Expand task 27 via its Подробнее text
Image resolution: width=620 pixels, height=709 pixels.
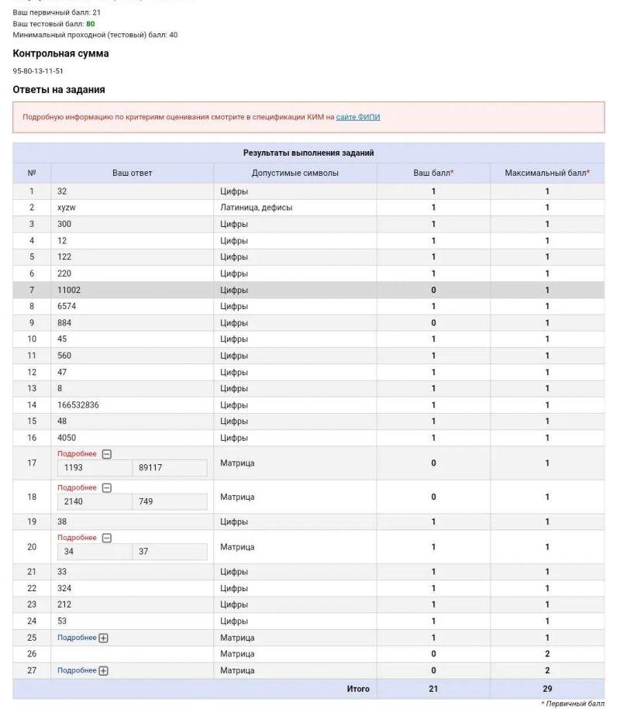(x=77, y=670)
